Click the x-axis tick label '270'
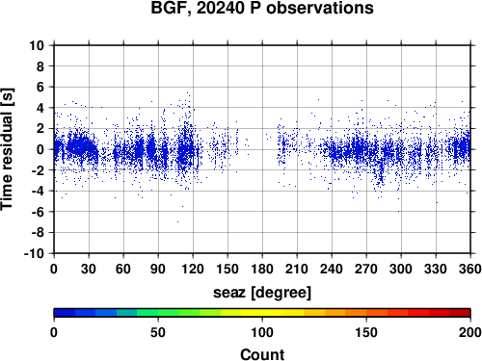The image size is (482, 361). coord(366,269)
